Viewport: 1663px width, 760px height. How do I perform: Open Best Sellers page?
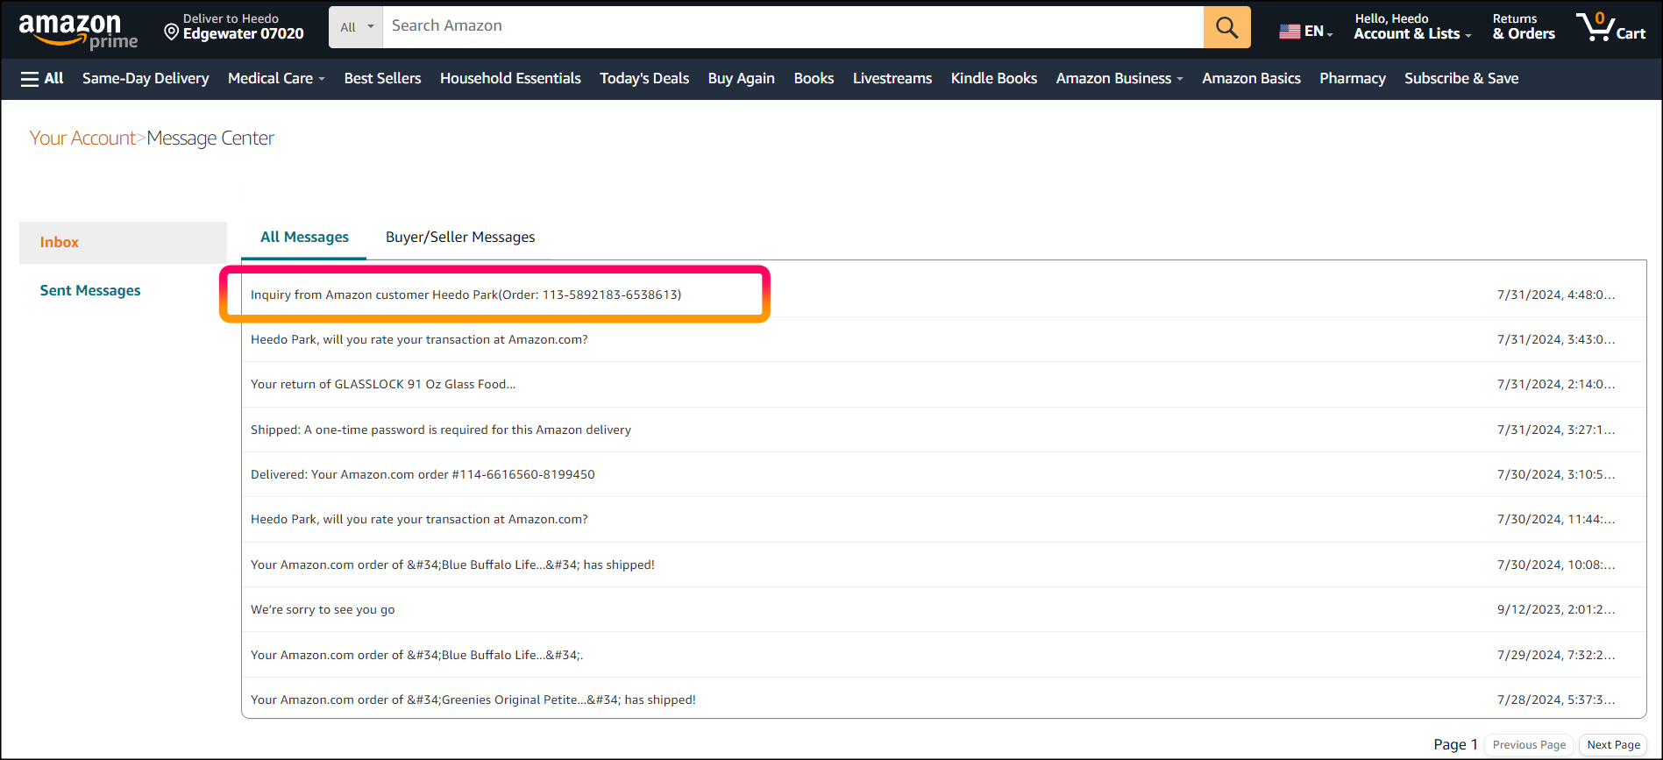tap(382, 79)
